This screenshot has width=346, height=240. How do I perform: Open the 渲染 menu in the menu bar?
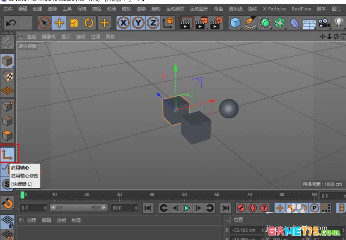pos(141,9)
